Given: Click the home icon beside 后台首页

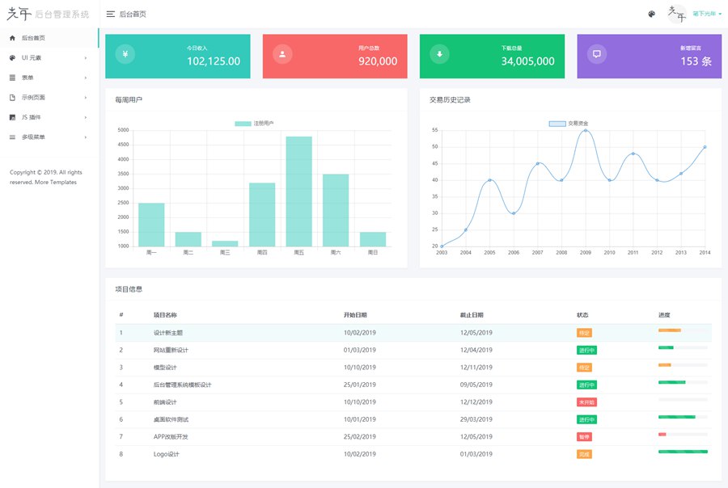Looking at the screenshot, I should pyautogui.click(x=12, y=38).
